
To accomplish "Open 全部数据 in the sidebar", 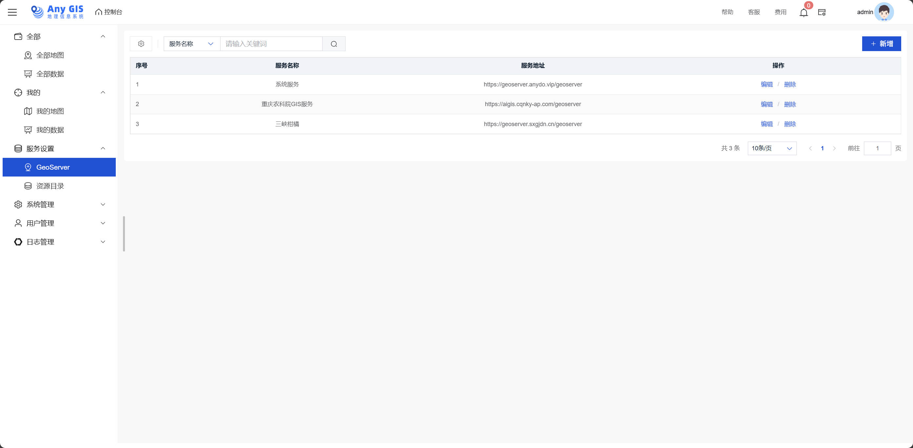I will point(50,74).
